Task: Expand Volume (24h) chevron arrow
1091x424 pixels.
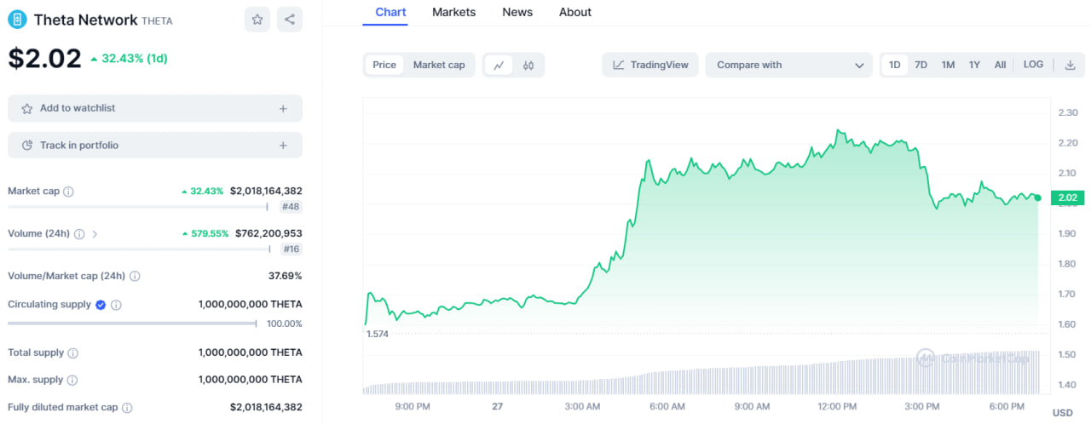Action: pyautogui.click(x=95, y=233)
